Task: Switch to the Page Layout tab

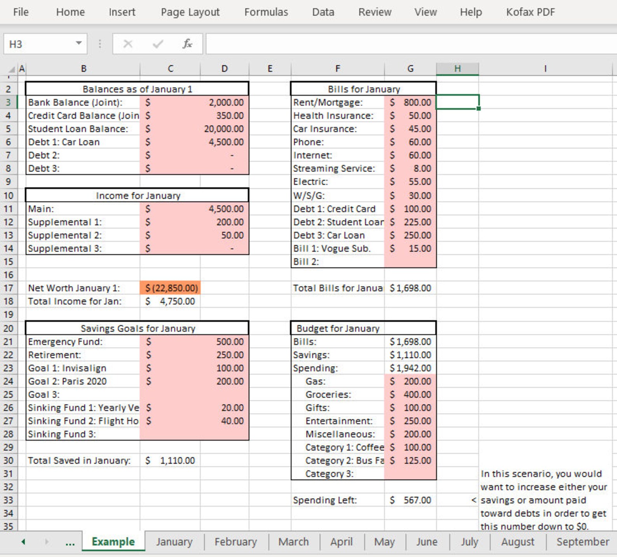Action: tap(190, 12)
